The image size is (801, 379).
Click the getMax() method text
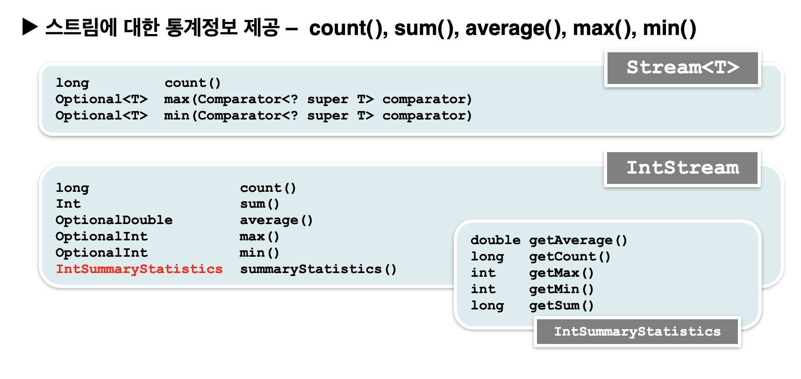[x=561, y=273]
